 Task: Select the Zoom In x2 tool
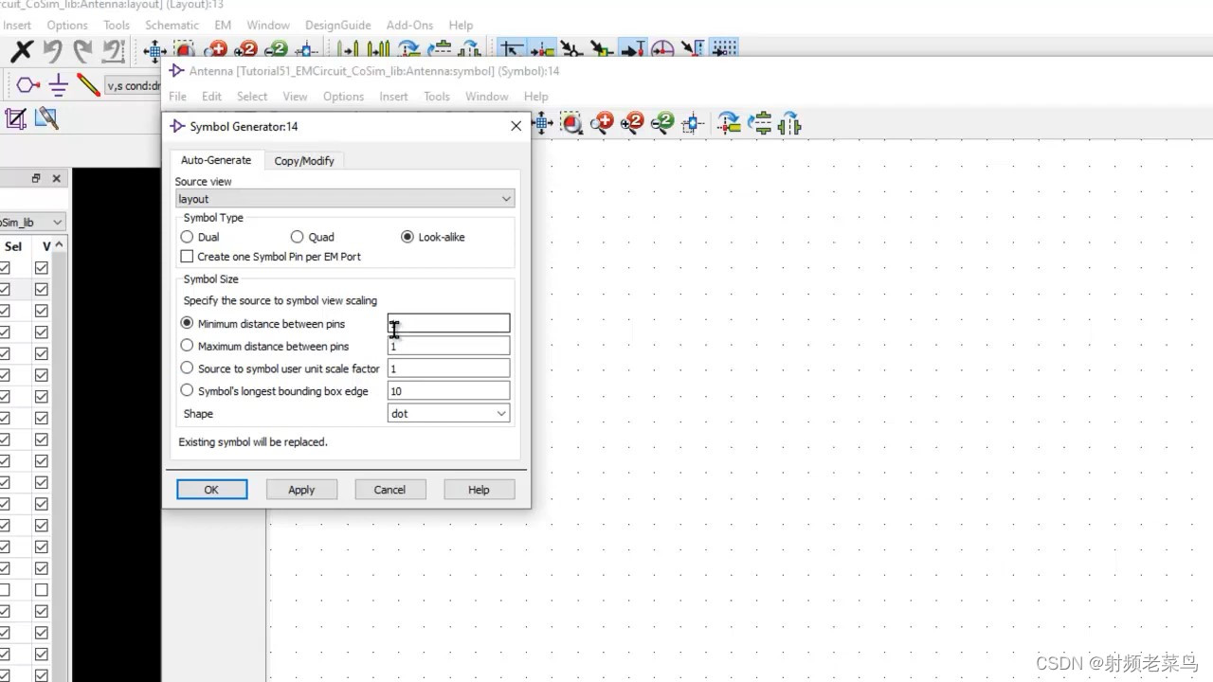[631, 123]
